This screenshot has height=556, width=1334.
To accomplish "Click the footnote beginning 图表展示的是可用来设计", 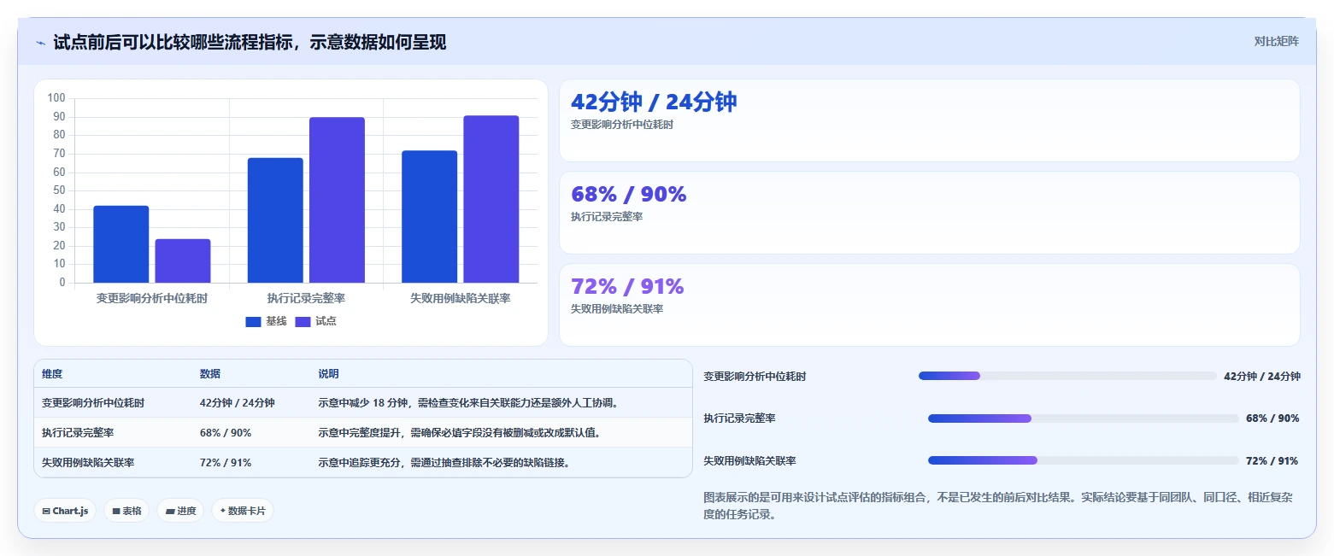I will point(998,506).
